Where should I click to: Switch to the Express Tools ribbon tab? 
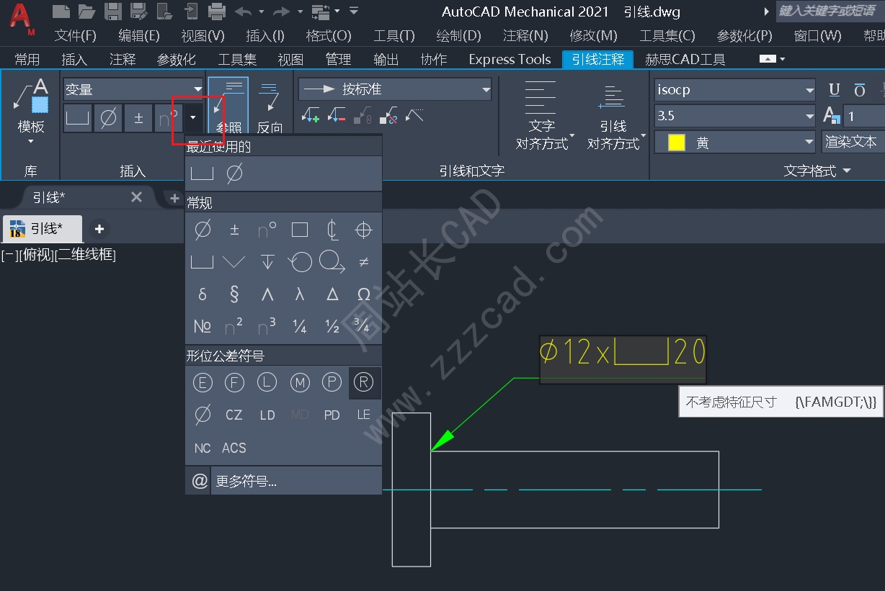coord(510,60)
